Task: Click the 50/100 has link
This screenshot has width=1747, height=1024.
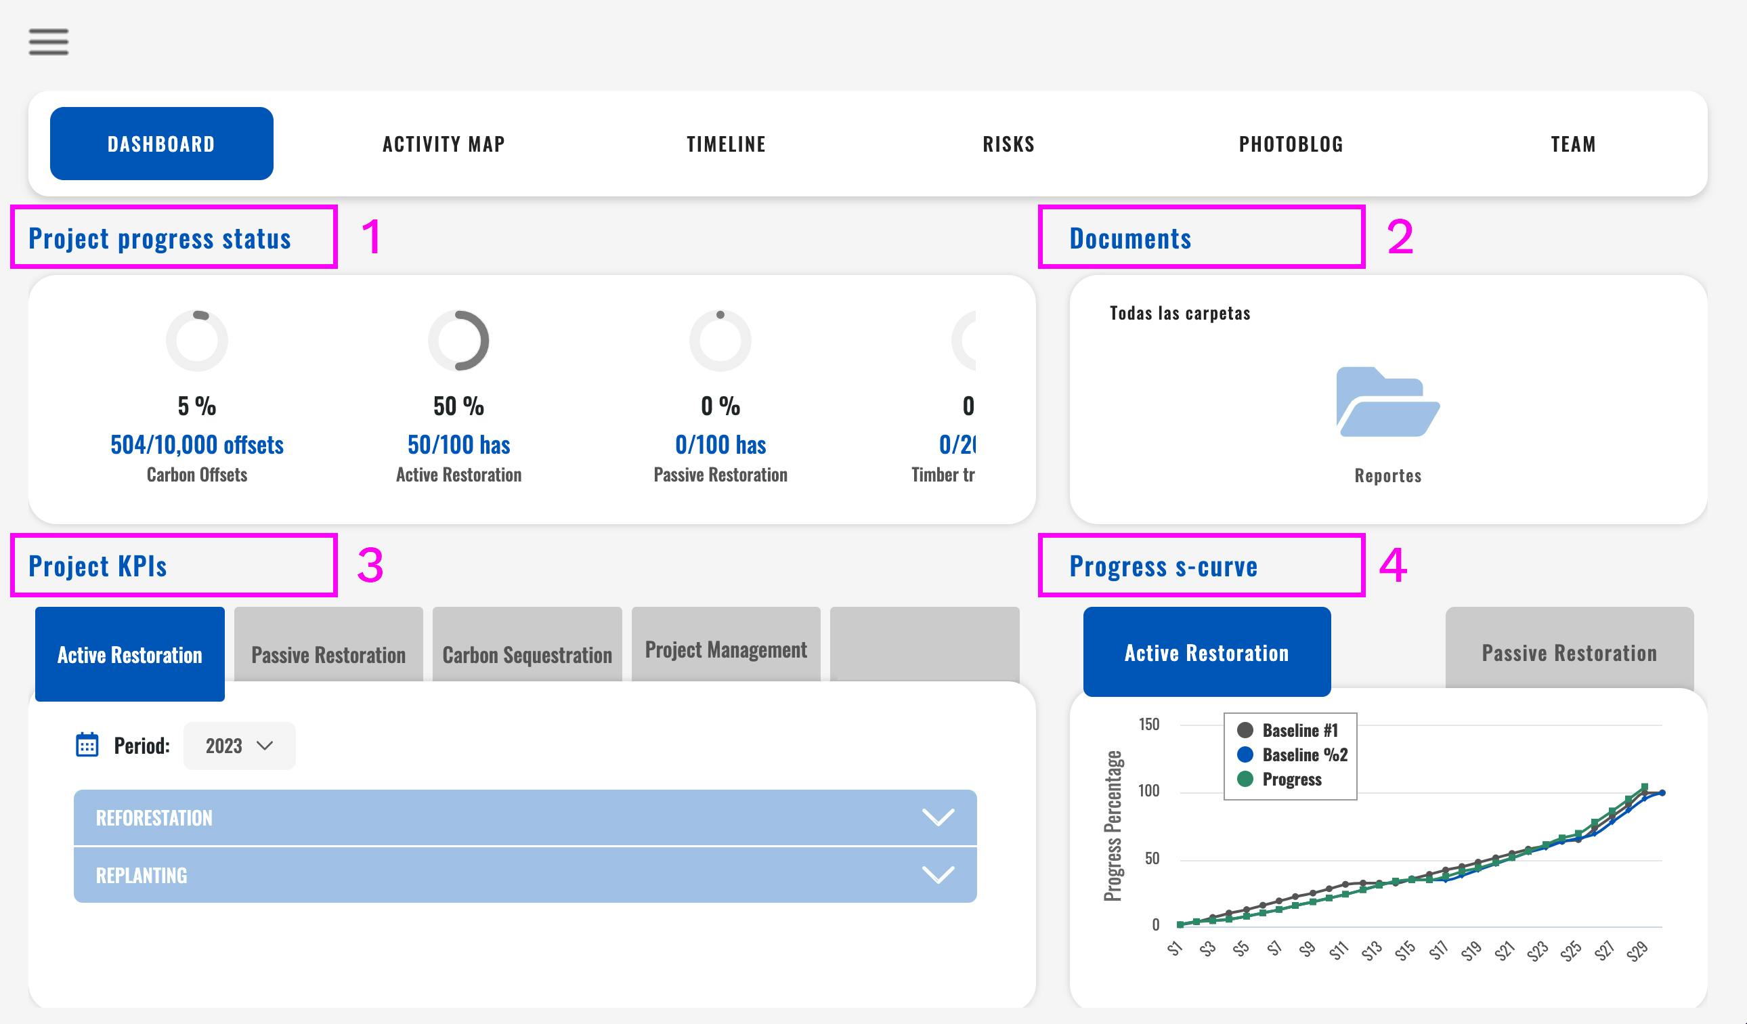Action: tap(458, 444)
